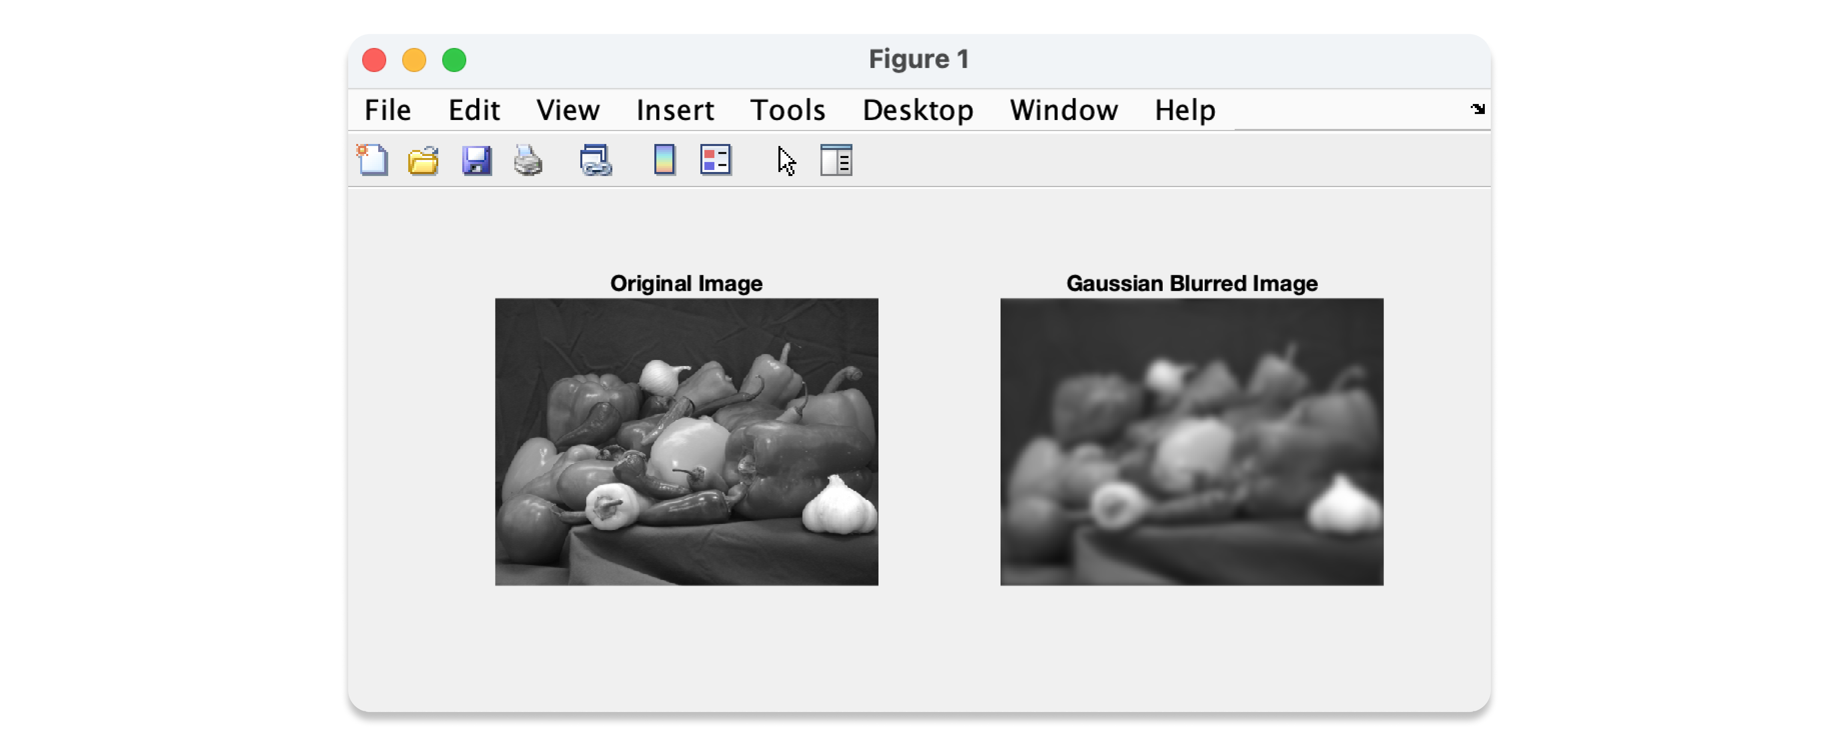Click the Open File folder icon
This screenshot has width=1839, height=746.
423,160
